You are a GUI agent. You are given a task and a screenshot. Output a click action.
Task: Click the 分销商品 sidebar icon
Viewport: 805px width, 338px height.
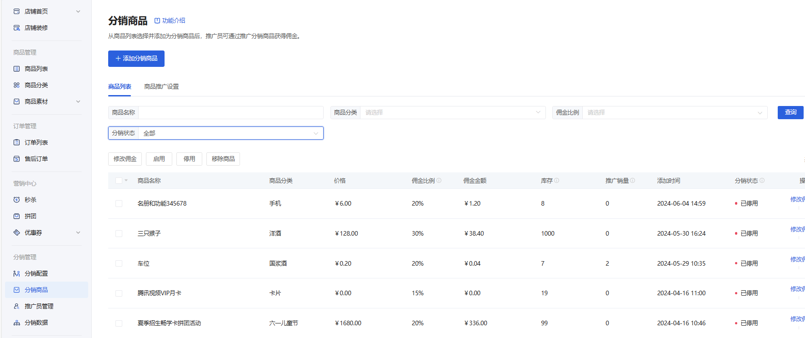(x=17, y=290)
